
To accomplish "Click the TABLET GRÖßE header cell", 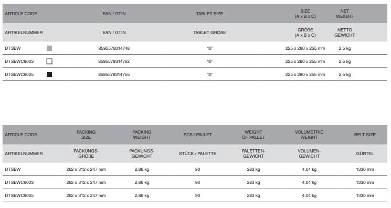I will pos(209,32).
